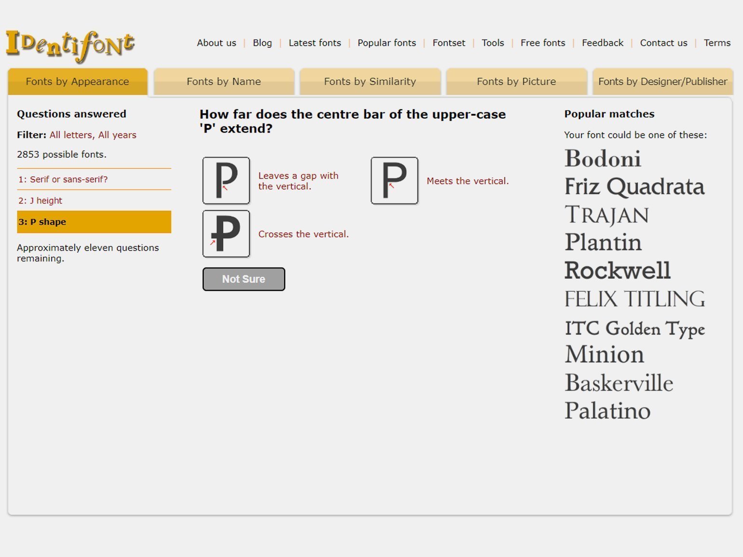Open the Friz Quadrata font match
Image resolution: width=743 pixels, height=557 pixels.
click(634, 187)
